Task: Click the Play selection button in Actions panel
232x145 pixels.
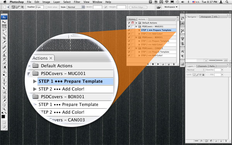Action: click(158, 64)
